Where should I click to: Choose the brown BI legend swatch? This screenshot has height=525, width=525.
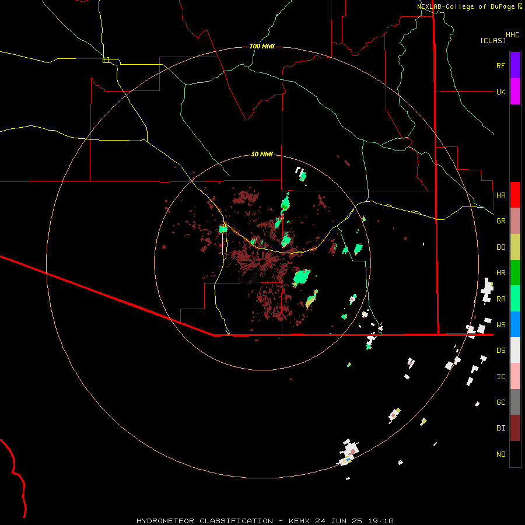click(x=515, y=428)
